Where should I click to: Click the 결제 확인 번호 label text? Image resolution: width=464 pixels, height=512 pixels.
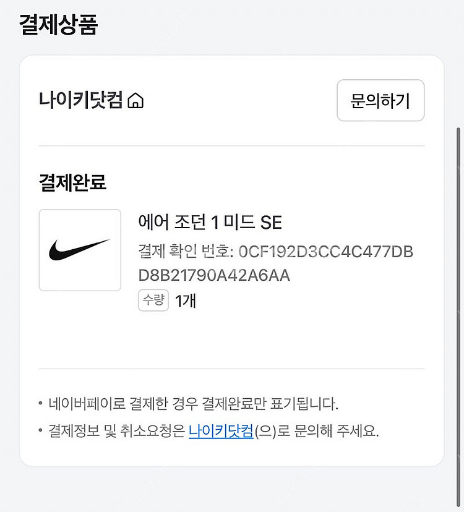pyautogui.click(x=185, y=252)
